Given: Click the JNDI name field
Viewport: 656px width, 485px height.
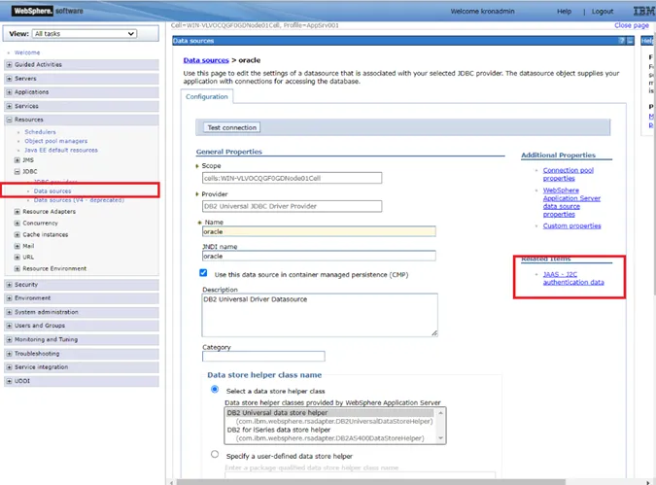Looking at the screenshot, I should [x=319, y=256].
